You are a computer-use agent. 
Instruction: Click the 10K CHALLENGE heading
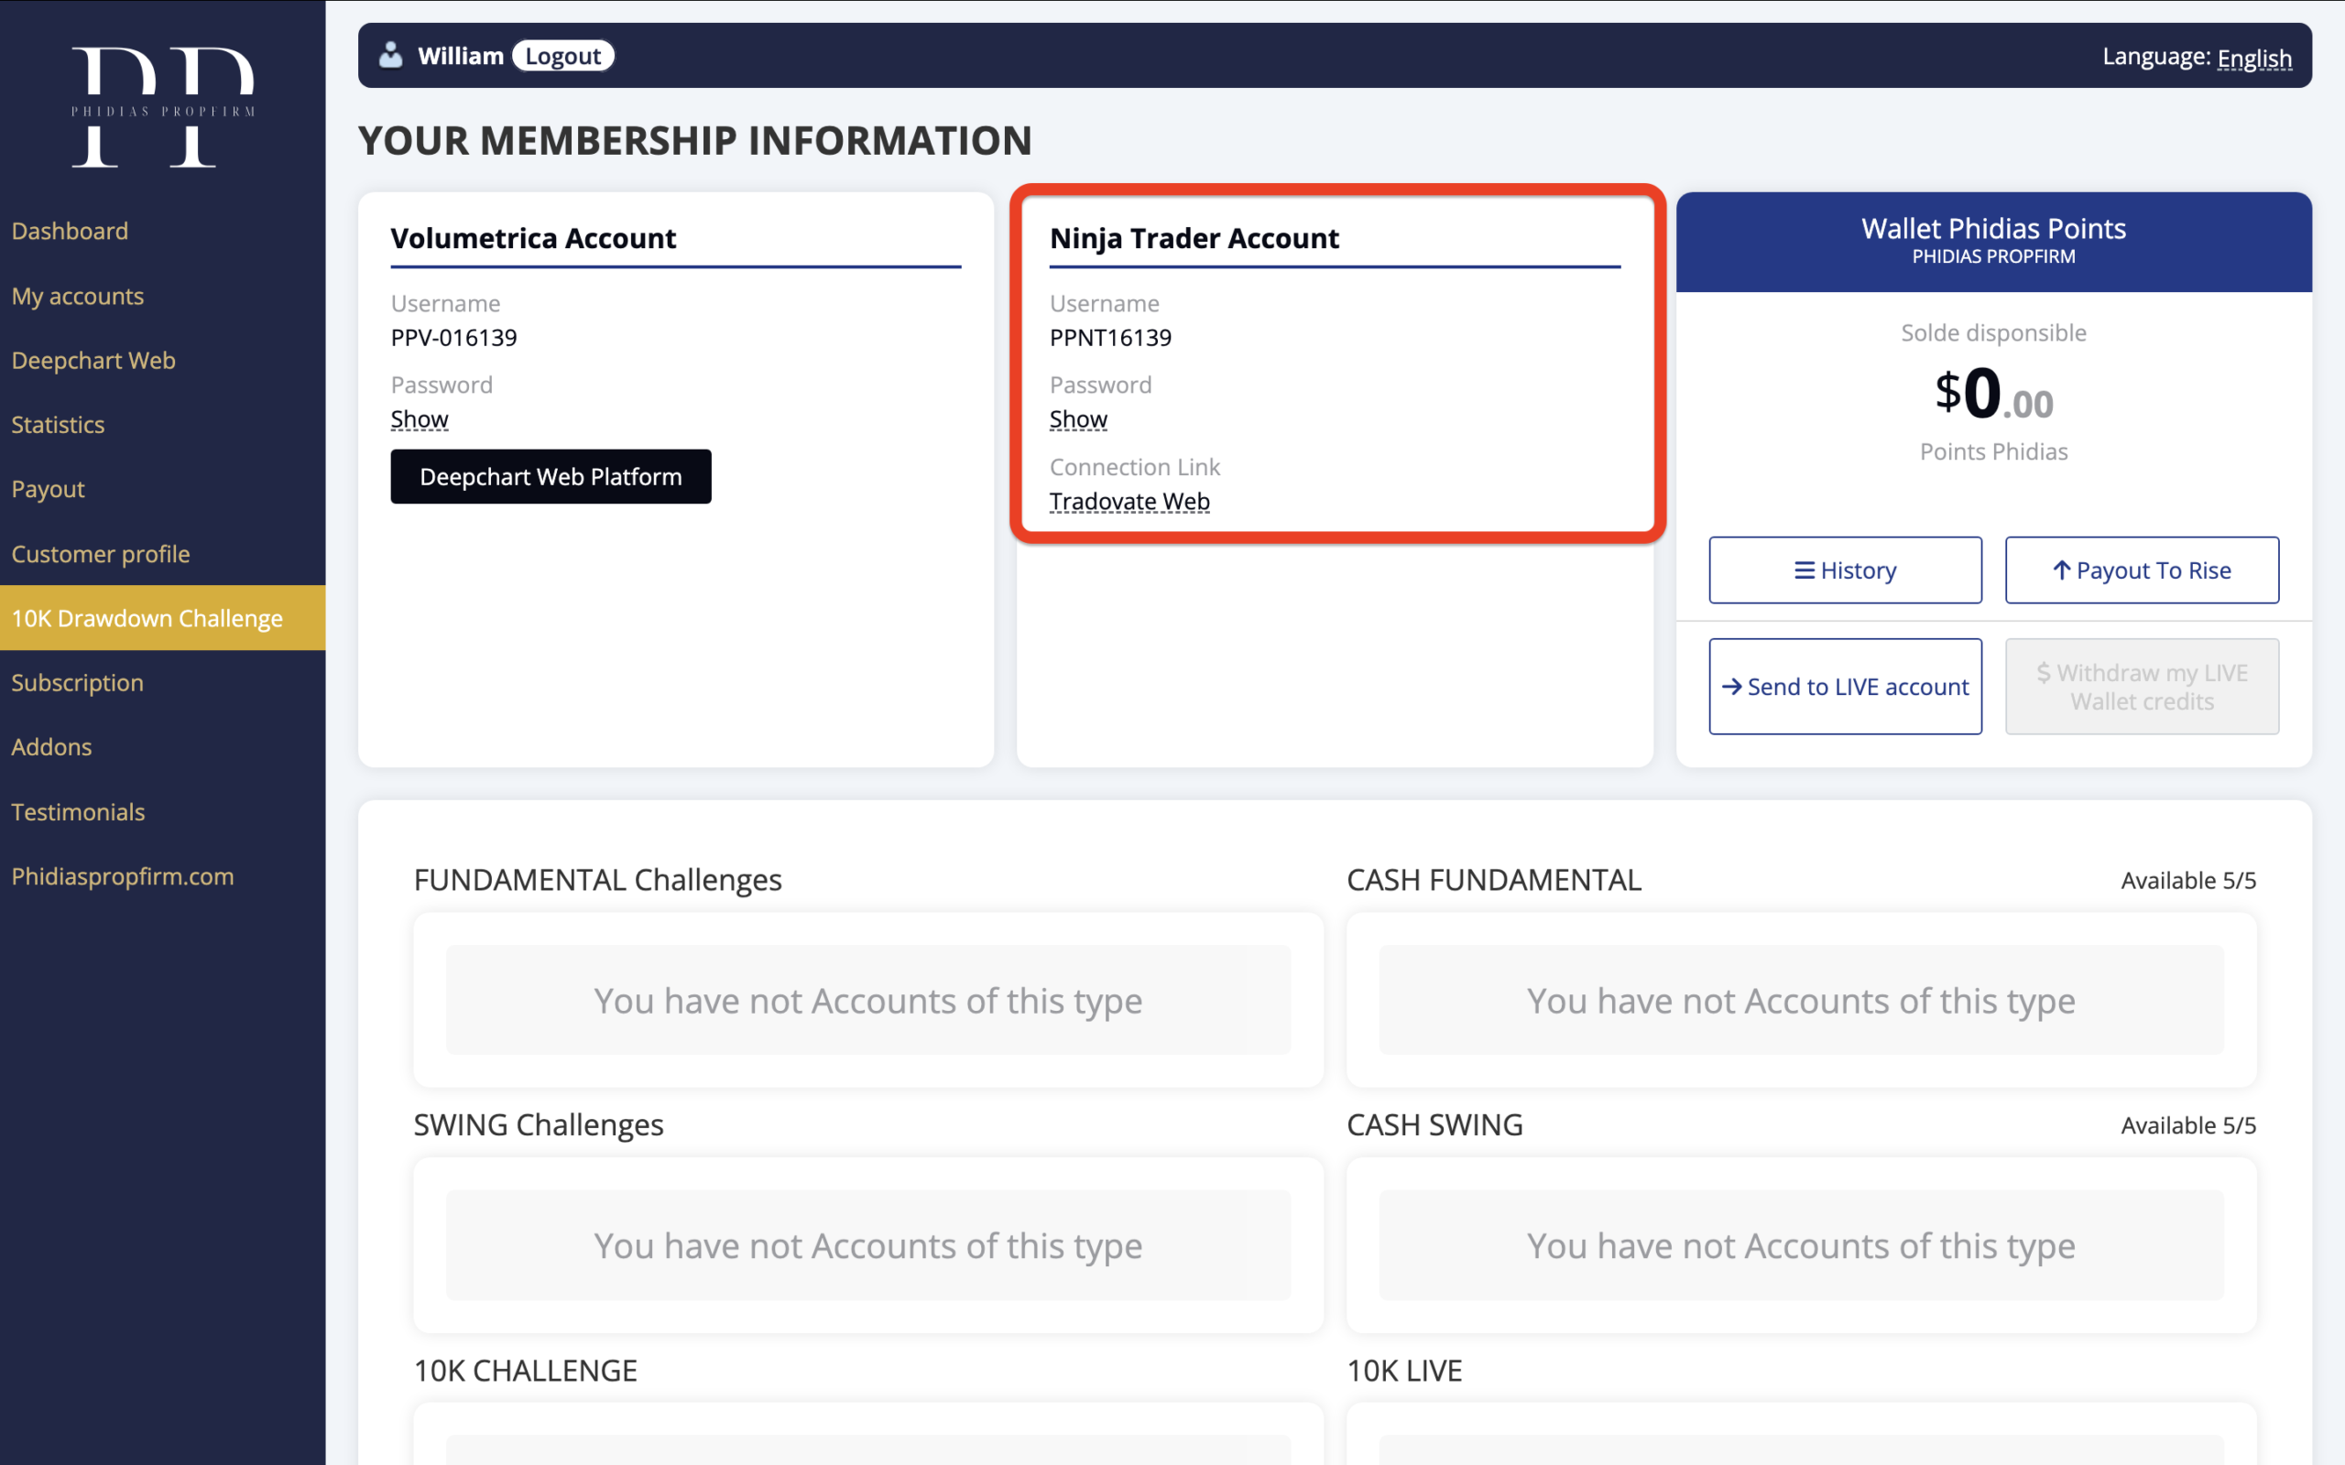[x=525, y=1371]
